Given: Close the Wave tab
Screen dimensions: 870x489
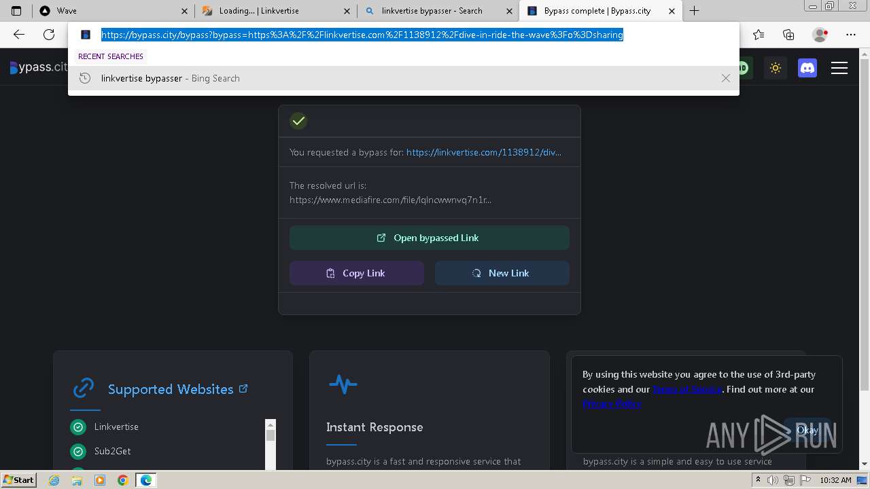Looking at the screenshot, I should click(x=185, y=11).
